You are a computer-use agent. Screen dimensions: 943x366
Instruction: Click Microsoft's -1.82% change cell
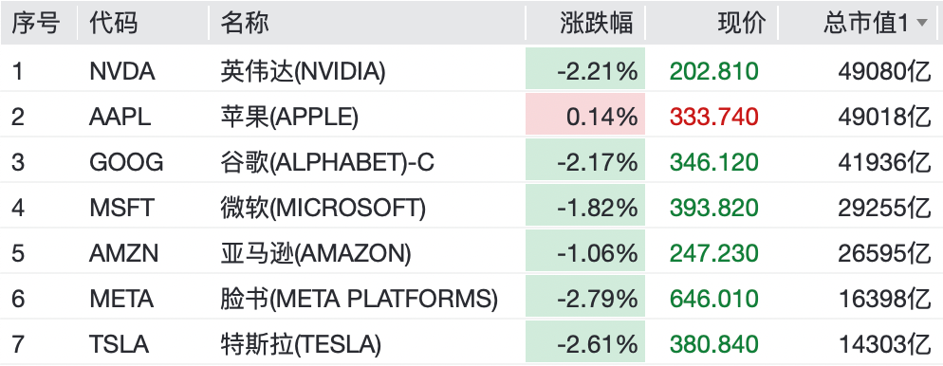[x=585, y=206]
